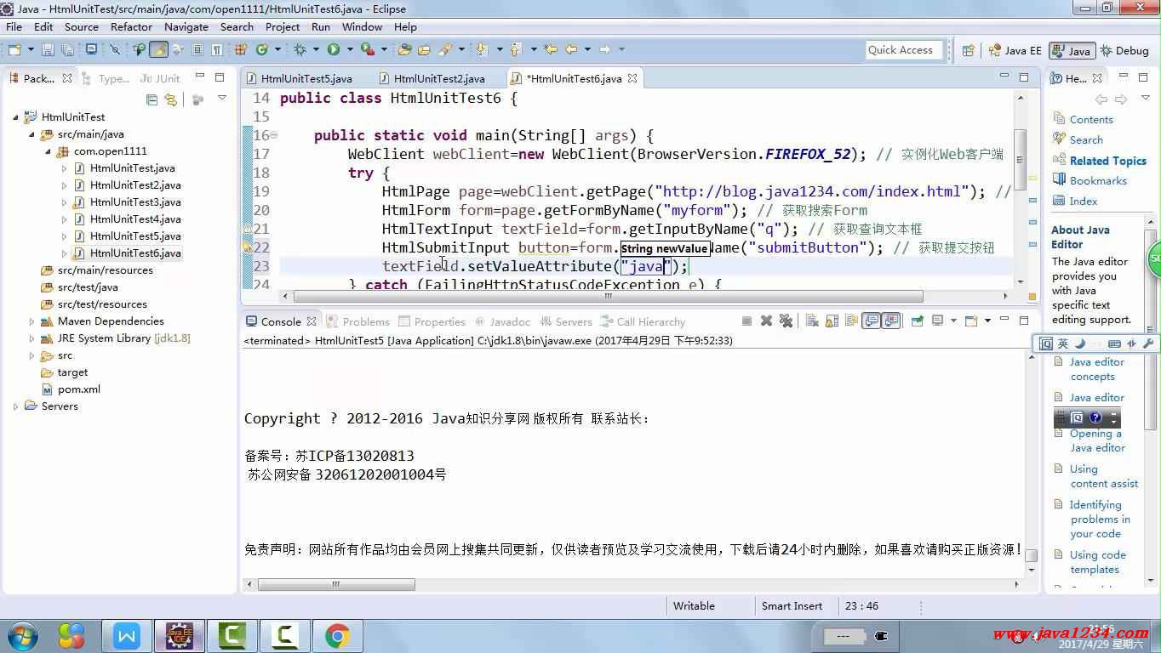Click the Run Last Tool icon
The image size is (1161, 653).
(368, 50)
